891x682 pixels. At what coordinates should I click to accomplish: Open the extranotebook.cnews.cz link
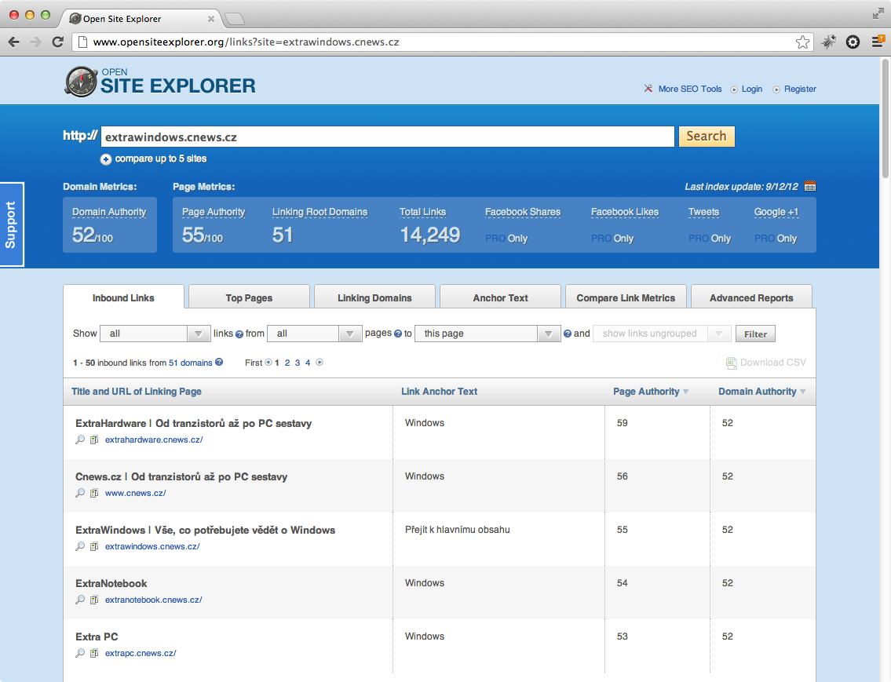(154, 600)
